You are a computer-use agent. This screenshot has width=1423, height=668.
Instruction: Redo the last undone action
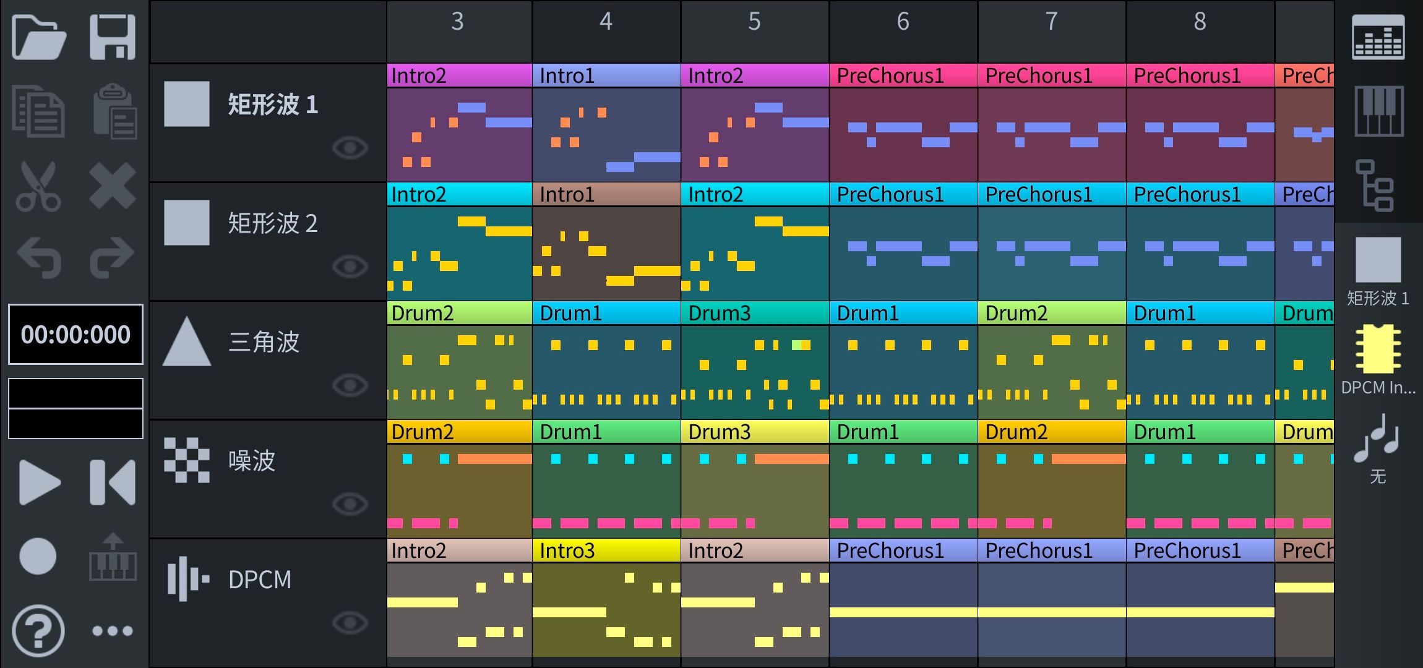tap(113, 257)
